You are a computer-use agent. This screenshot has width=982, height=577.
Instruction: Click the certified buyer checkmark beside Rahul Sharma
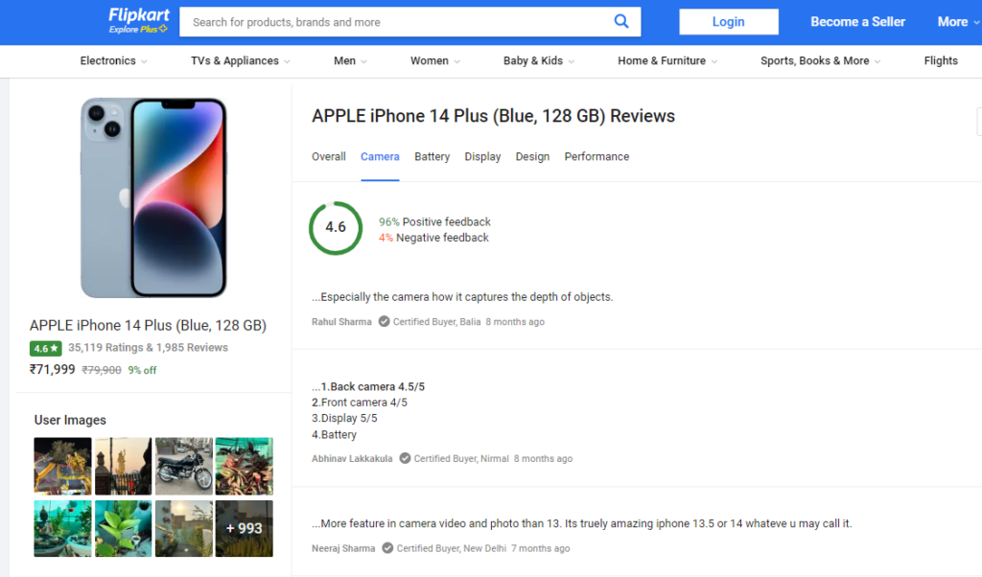click(384, 322)
